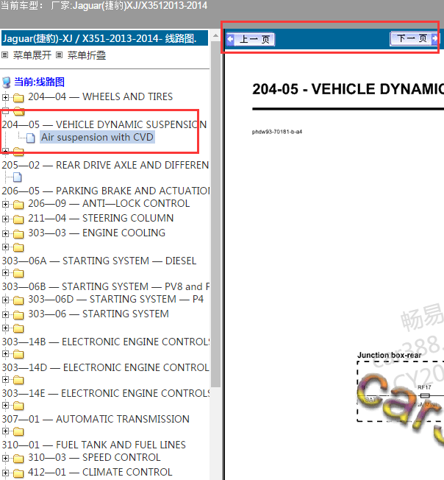Select 307—01 — AUTOMATIC TRANSMISSION text
This screenshot has height=480, width=444.
96,419
